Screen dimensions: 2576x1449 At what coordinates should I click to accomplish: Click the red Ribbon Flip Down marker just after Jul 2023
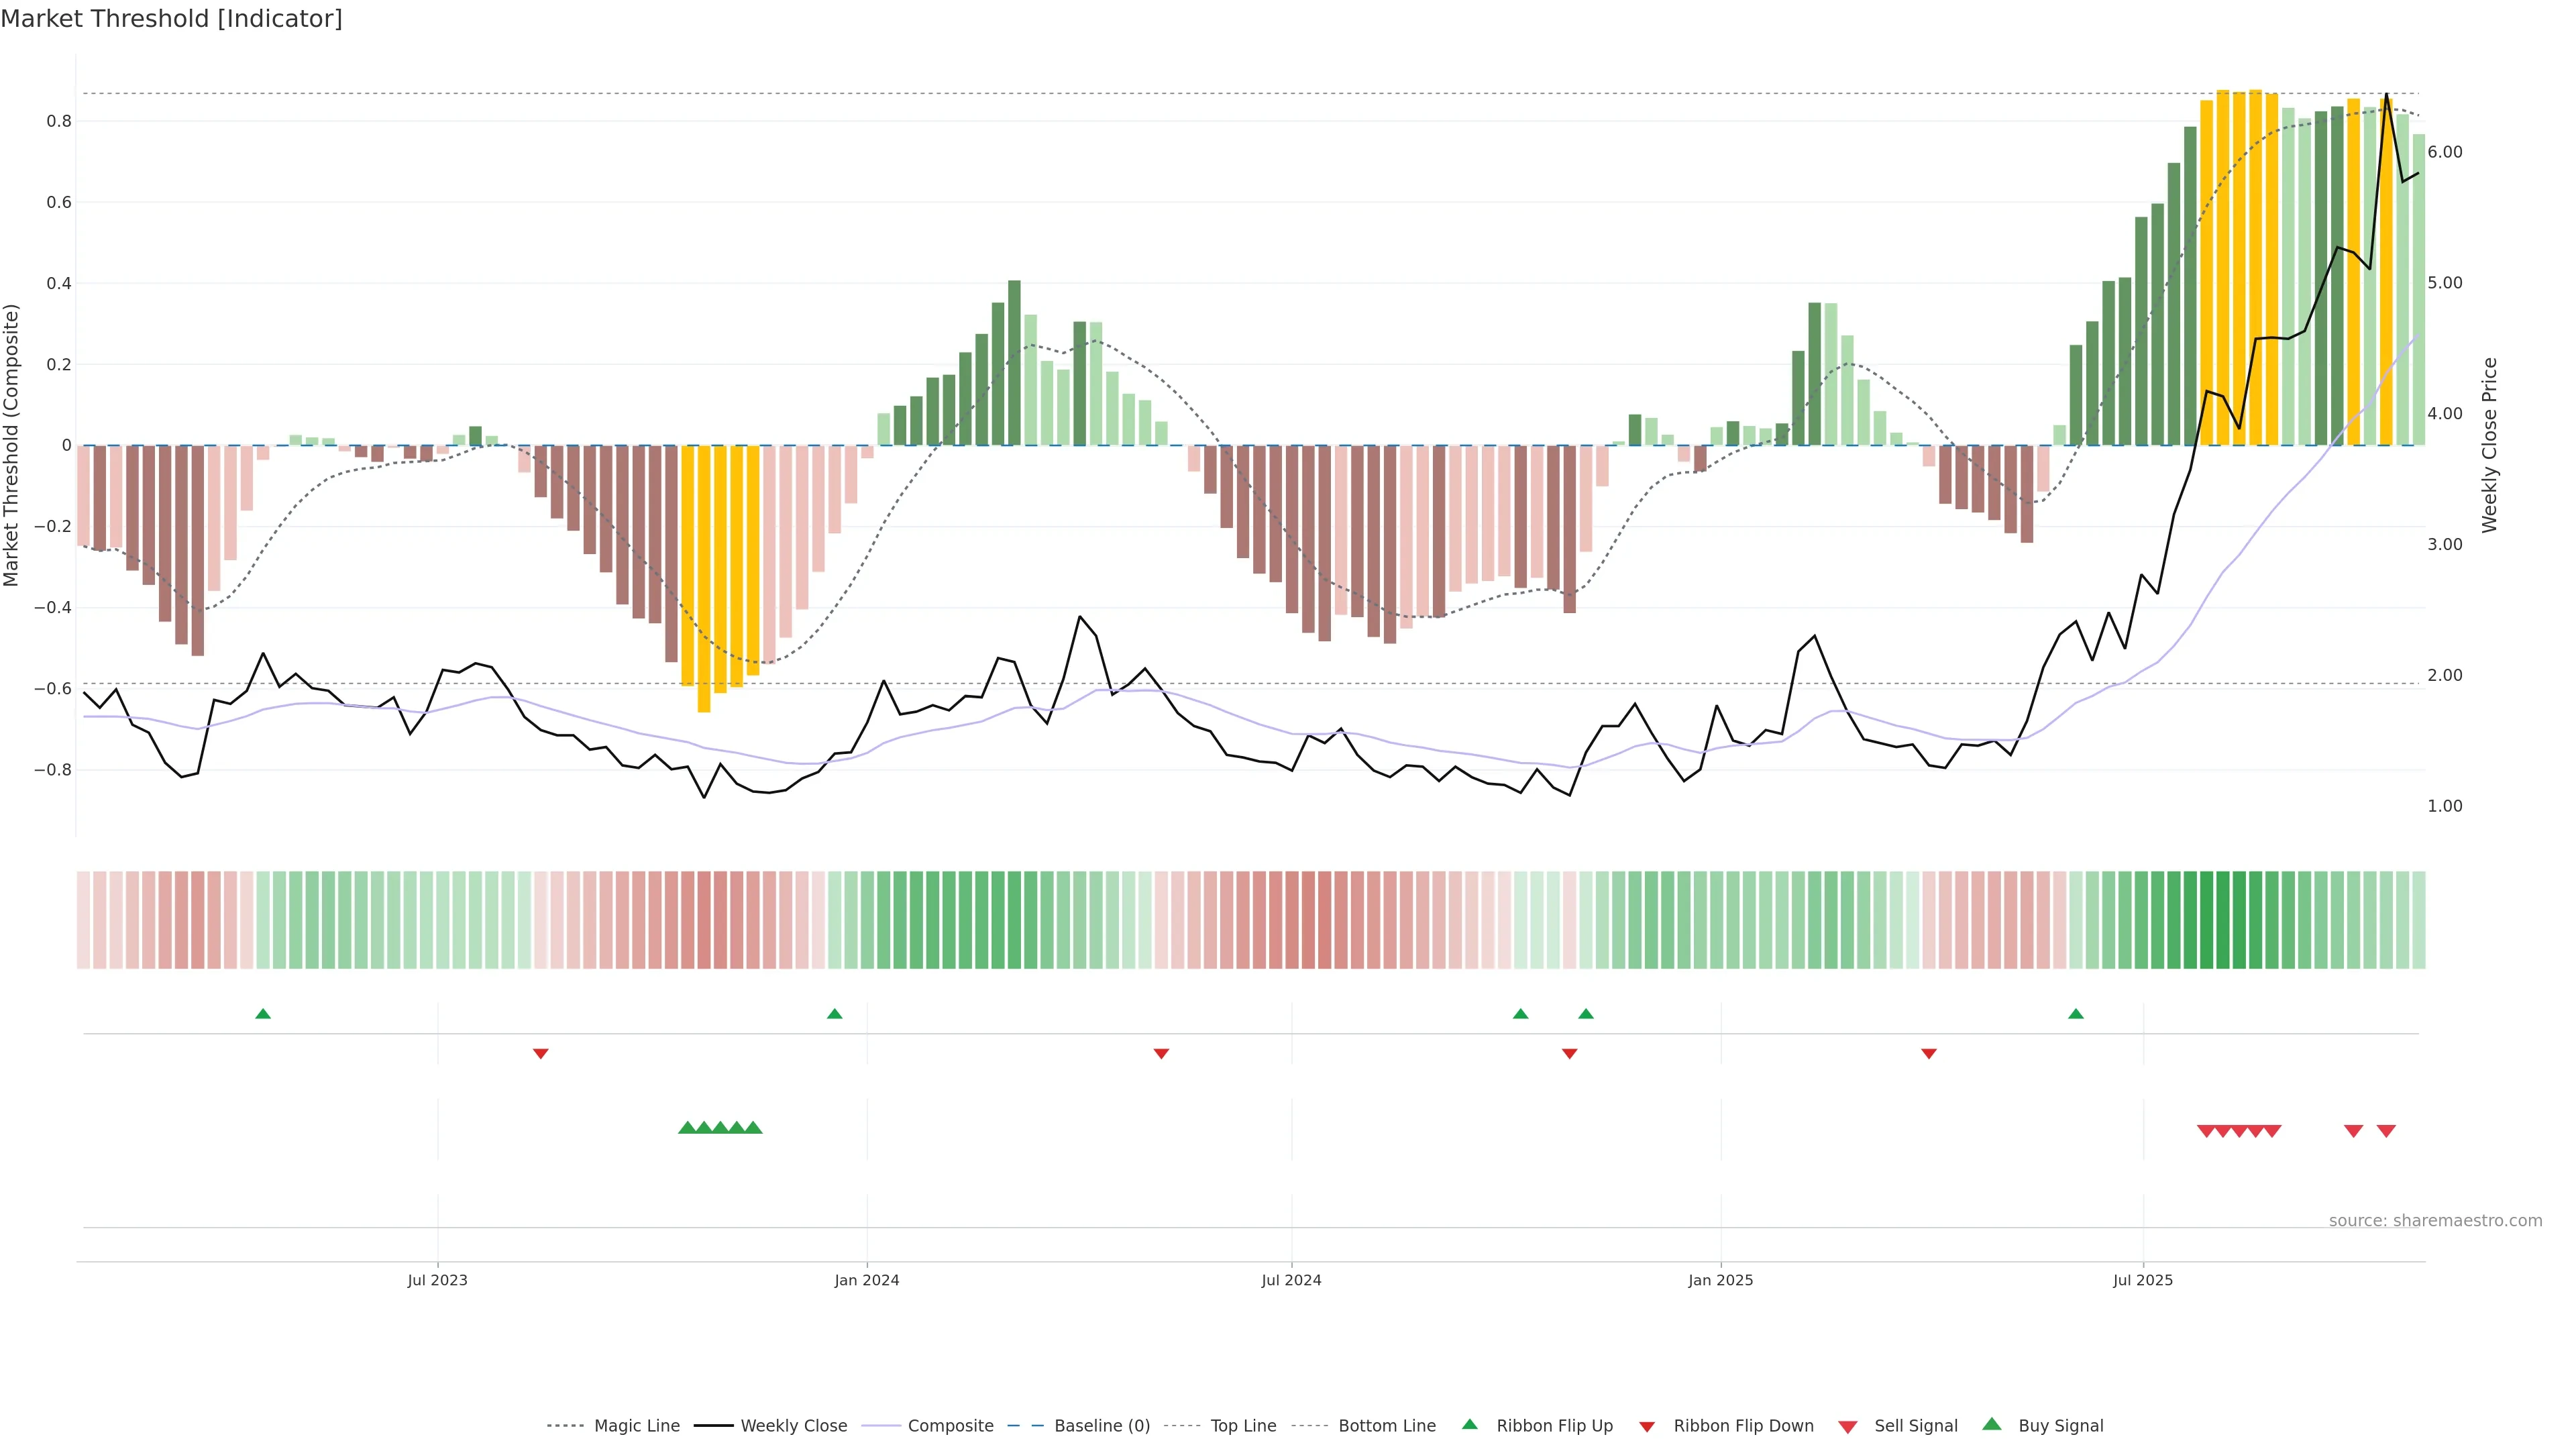tap(541, 1053)
